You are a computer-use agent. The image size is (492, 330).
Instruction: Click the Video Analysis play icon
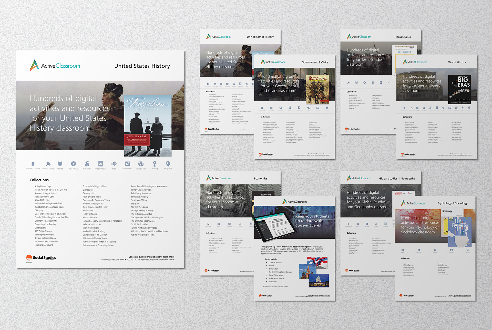74,164
